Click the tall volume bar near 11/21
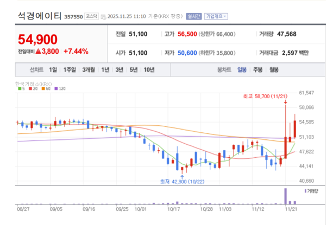Viewport: 326px width, 225px height. [x=285, y=196]
